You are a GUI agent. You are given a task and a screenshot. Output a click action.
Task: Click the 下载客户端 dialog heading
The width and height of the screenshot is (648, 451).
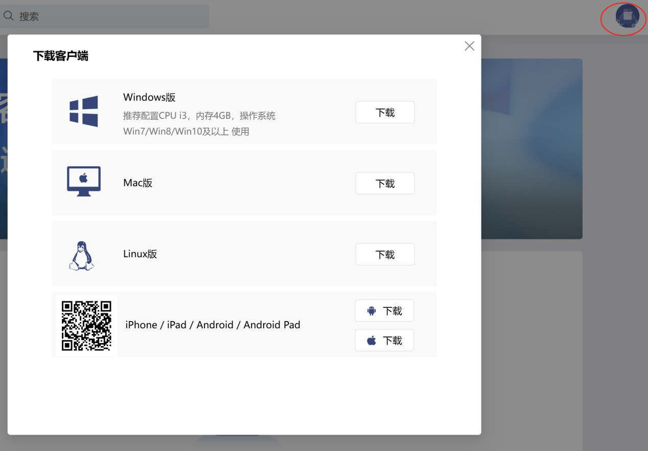(61, 56)
